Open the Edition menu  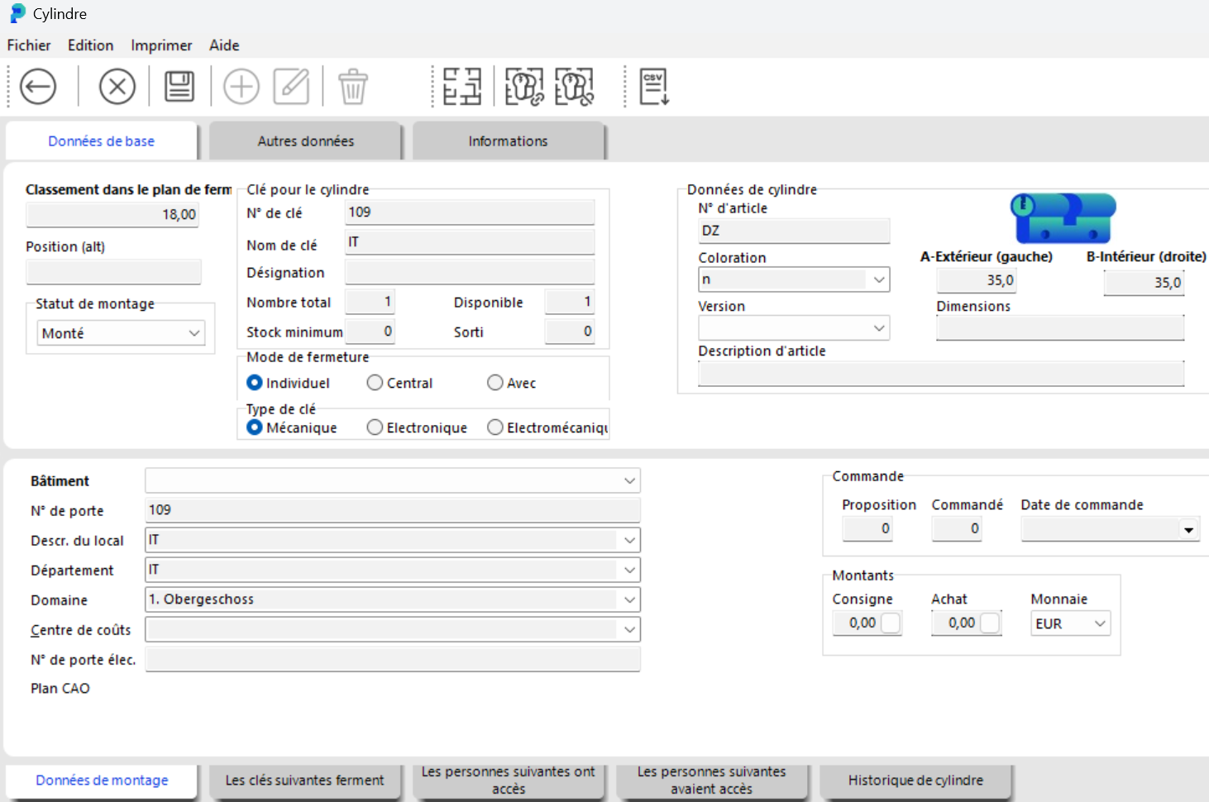tap(90, 45)
